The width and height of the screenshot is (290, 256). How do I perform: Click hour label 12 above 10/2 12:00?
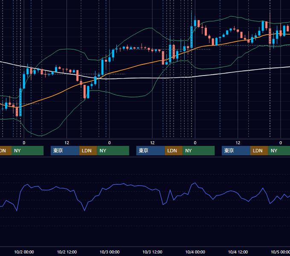(x=67, y=143)
